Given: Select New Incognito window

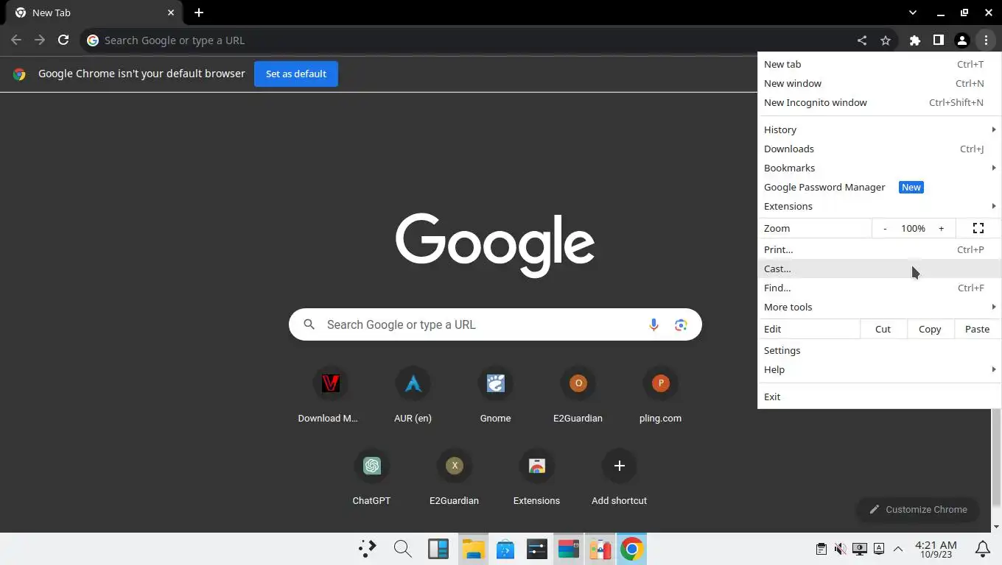Looking at the screenshot, I should point(879,102).
